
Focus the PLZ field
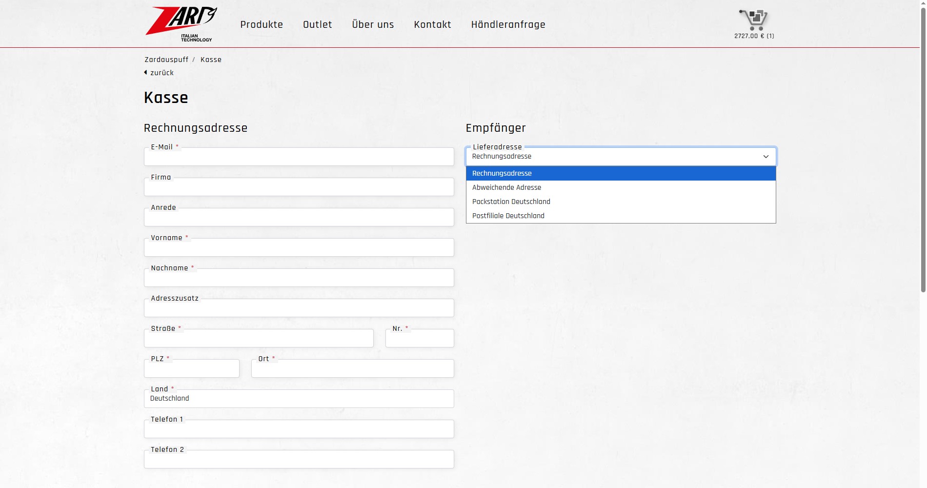coord(191,369)
